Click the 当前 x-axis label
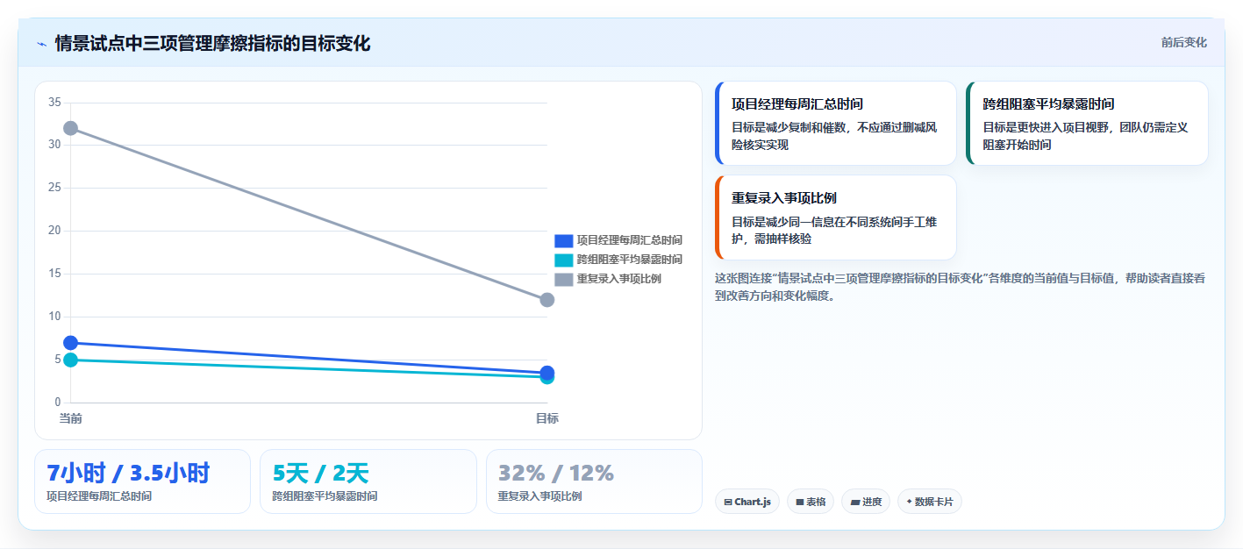Viewport: 1243px width, 549px height. [x=71, y=418]
